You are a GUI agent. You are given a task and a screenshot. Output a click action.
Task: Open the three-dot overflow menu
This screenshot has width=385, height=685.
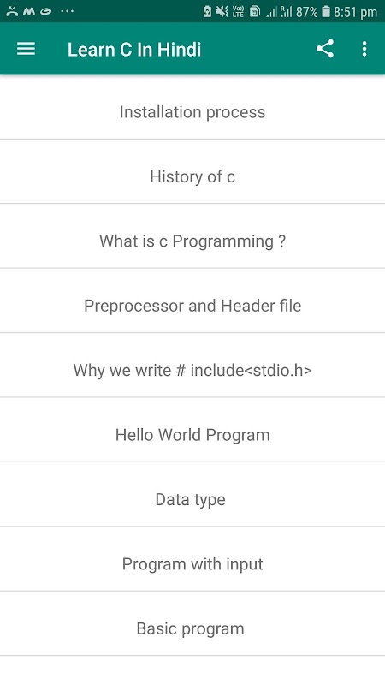point(364,49)
